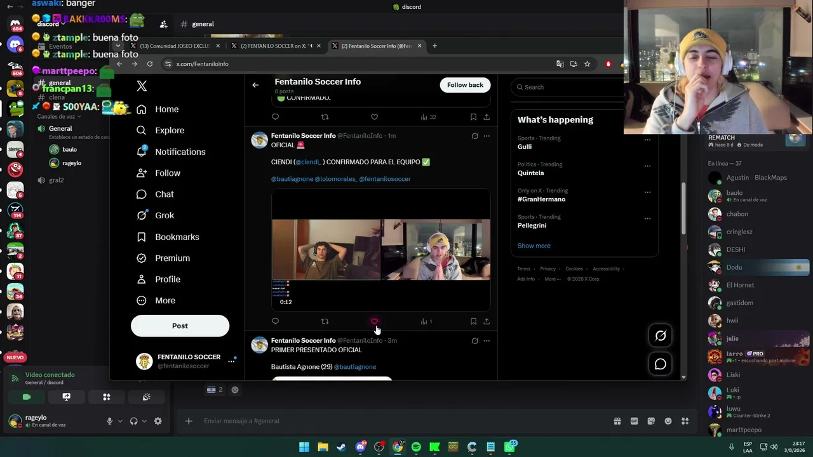This screenshot has width=813, height=457.
Task: Start a Discord activity
Action: click(106, 397)
